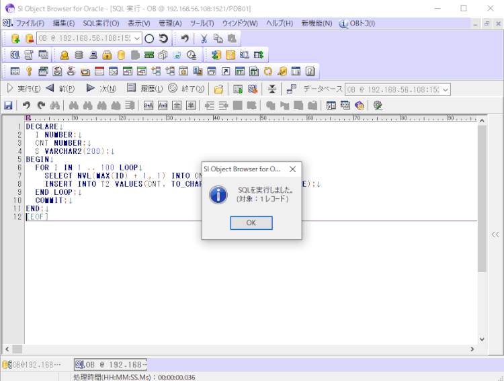Open the 表示(V) menu
The width and height of the screenshot is (504, 381).
[139, 24]
